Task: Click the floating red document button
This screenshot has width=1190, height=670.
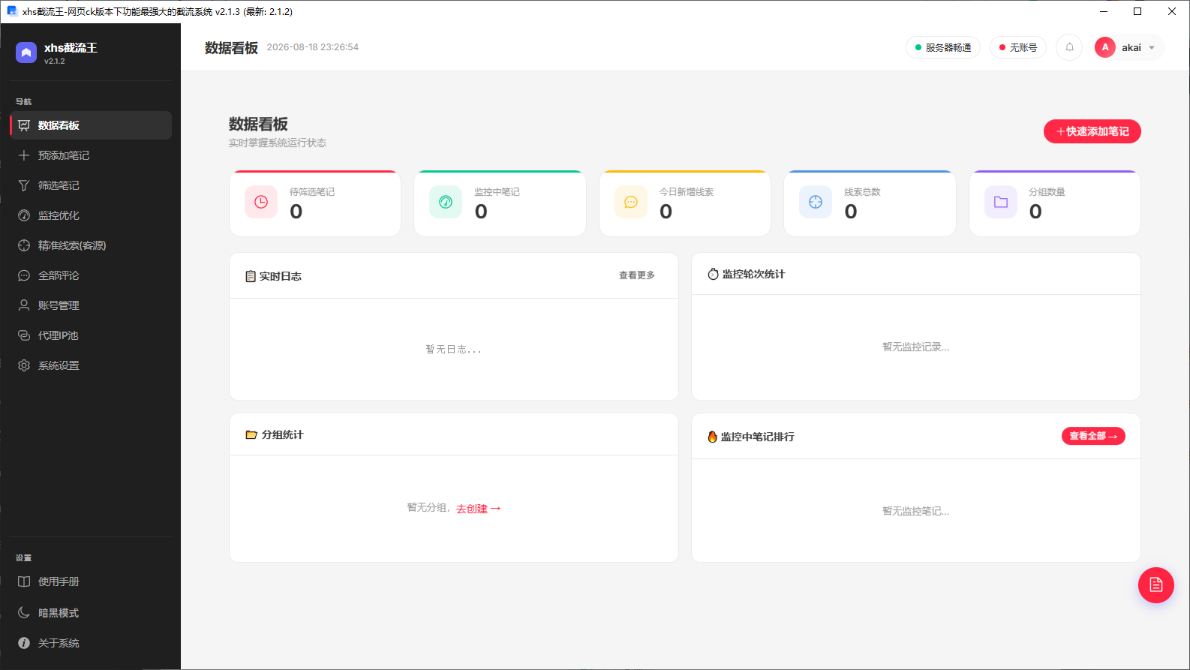Action: click(1156, 585)
